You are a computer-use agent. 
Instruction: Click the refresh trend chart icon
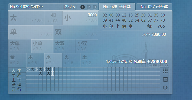(165, 88)
